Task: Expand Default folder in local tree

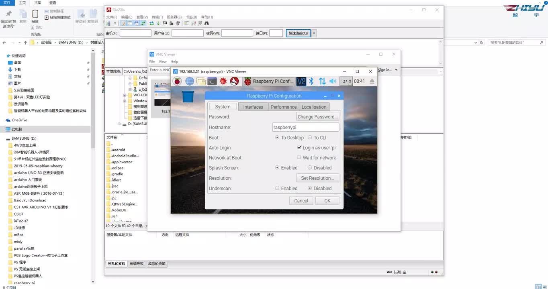Action: tap(130, 78)
